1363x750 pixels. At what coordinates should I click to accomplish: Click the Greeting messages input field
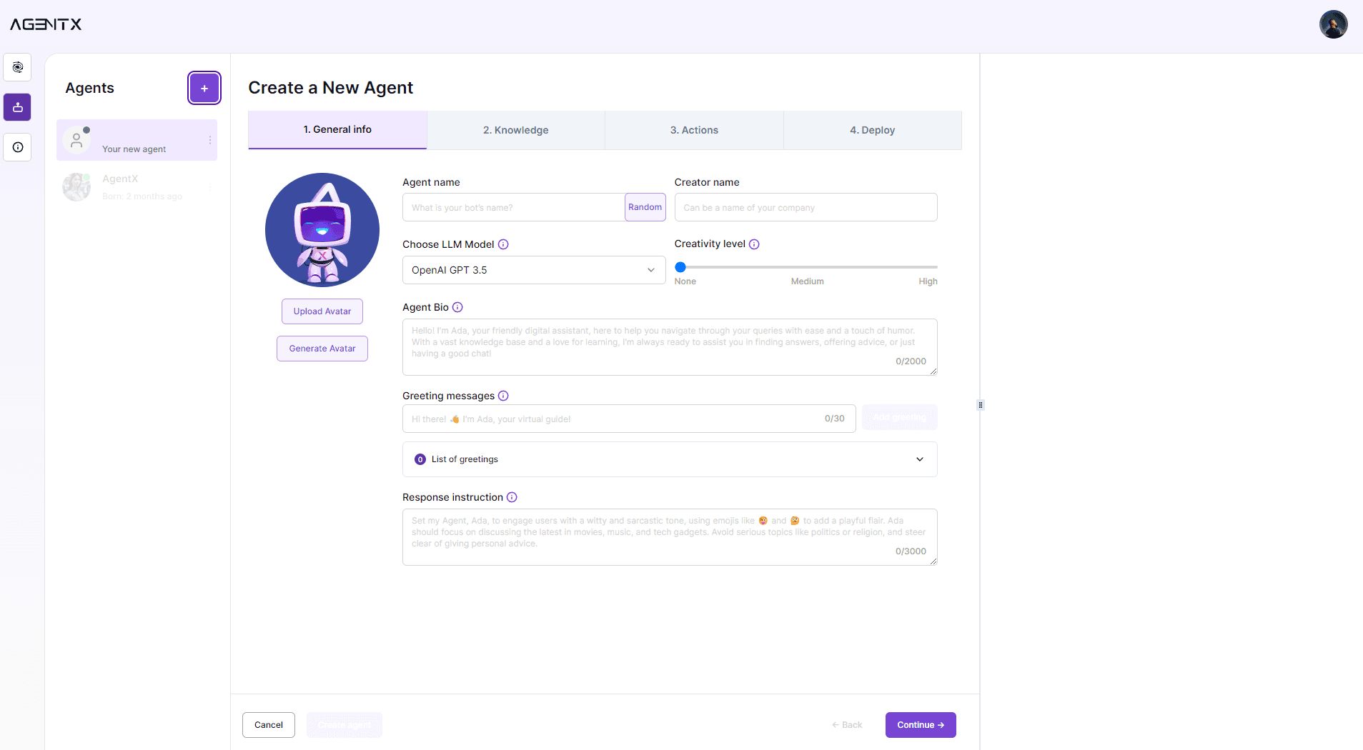(629, 419)
